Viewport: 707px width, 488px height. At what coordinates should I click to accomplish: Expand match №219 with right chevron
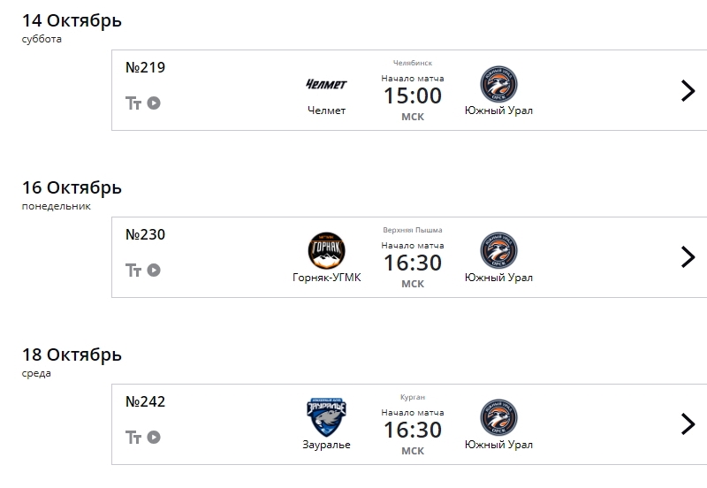coord(688,90)
